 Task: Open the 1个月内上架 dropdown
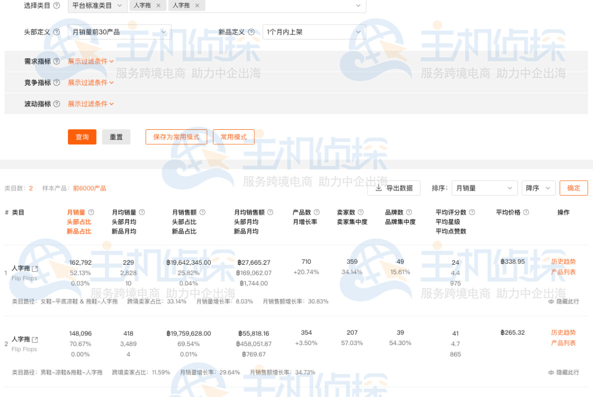pos(314,32)
